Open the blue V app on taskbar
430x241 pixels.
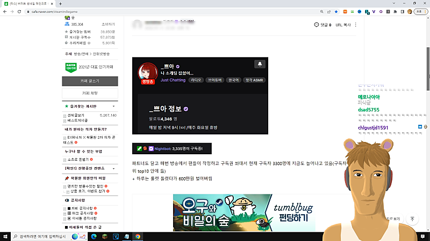coord(116,237)
